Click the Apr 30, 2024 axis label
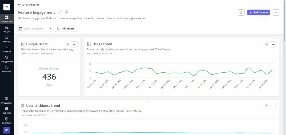The height and width of the screenshot is (135, 286). [x=263, y=84]
